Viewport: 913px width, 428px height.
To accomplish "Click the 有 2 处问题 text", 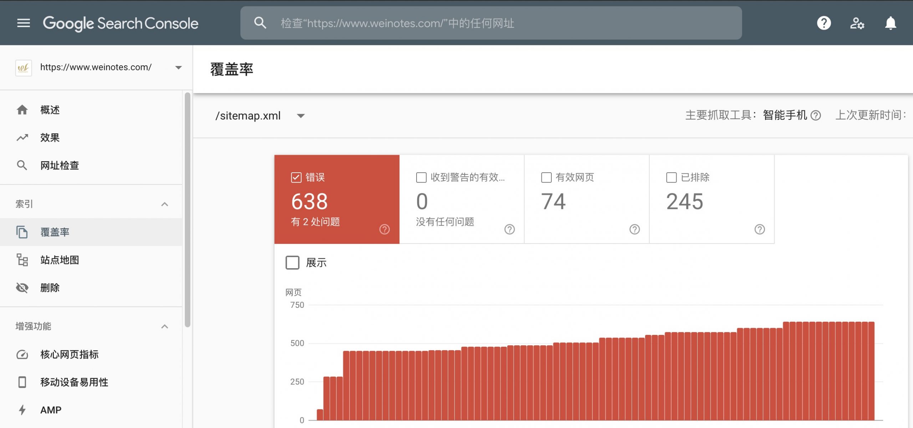I will (315, 222).
